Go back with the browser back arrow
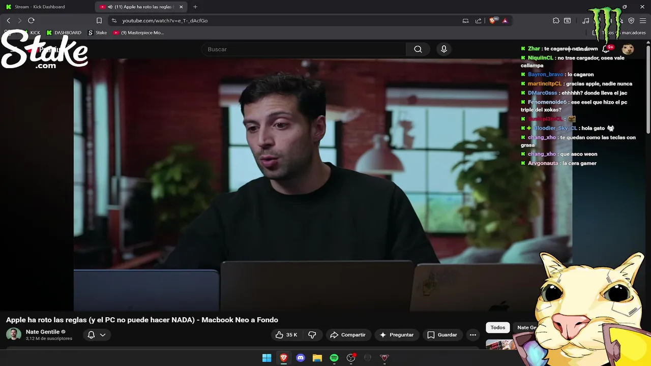 click(8, 20)
